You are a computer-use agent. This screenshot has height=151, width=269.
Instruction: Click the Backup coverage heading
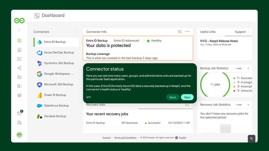(x=98, y=54)
